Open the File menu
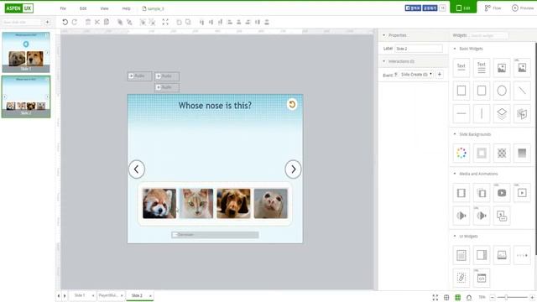This screenshot has width=537, height=302. point(63,8)
